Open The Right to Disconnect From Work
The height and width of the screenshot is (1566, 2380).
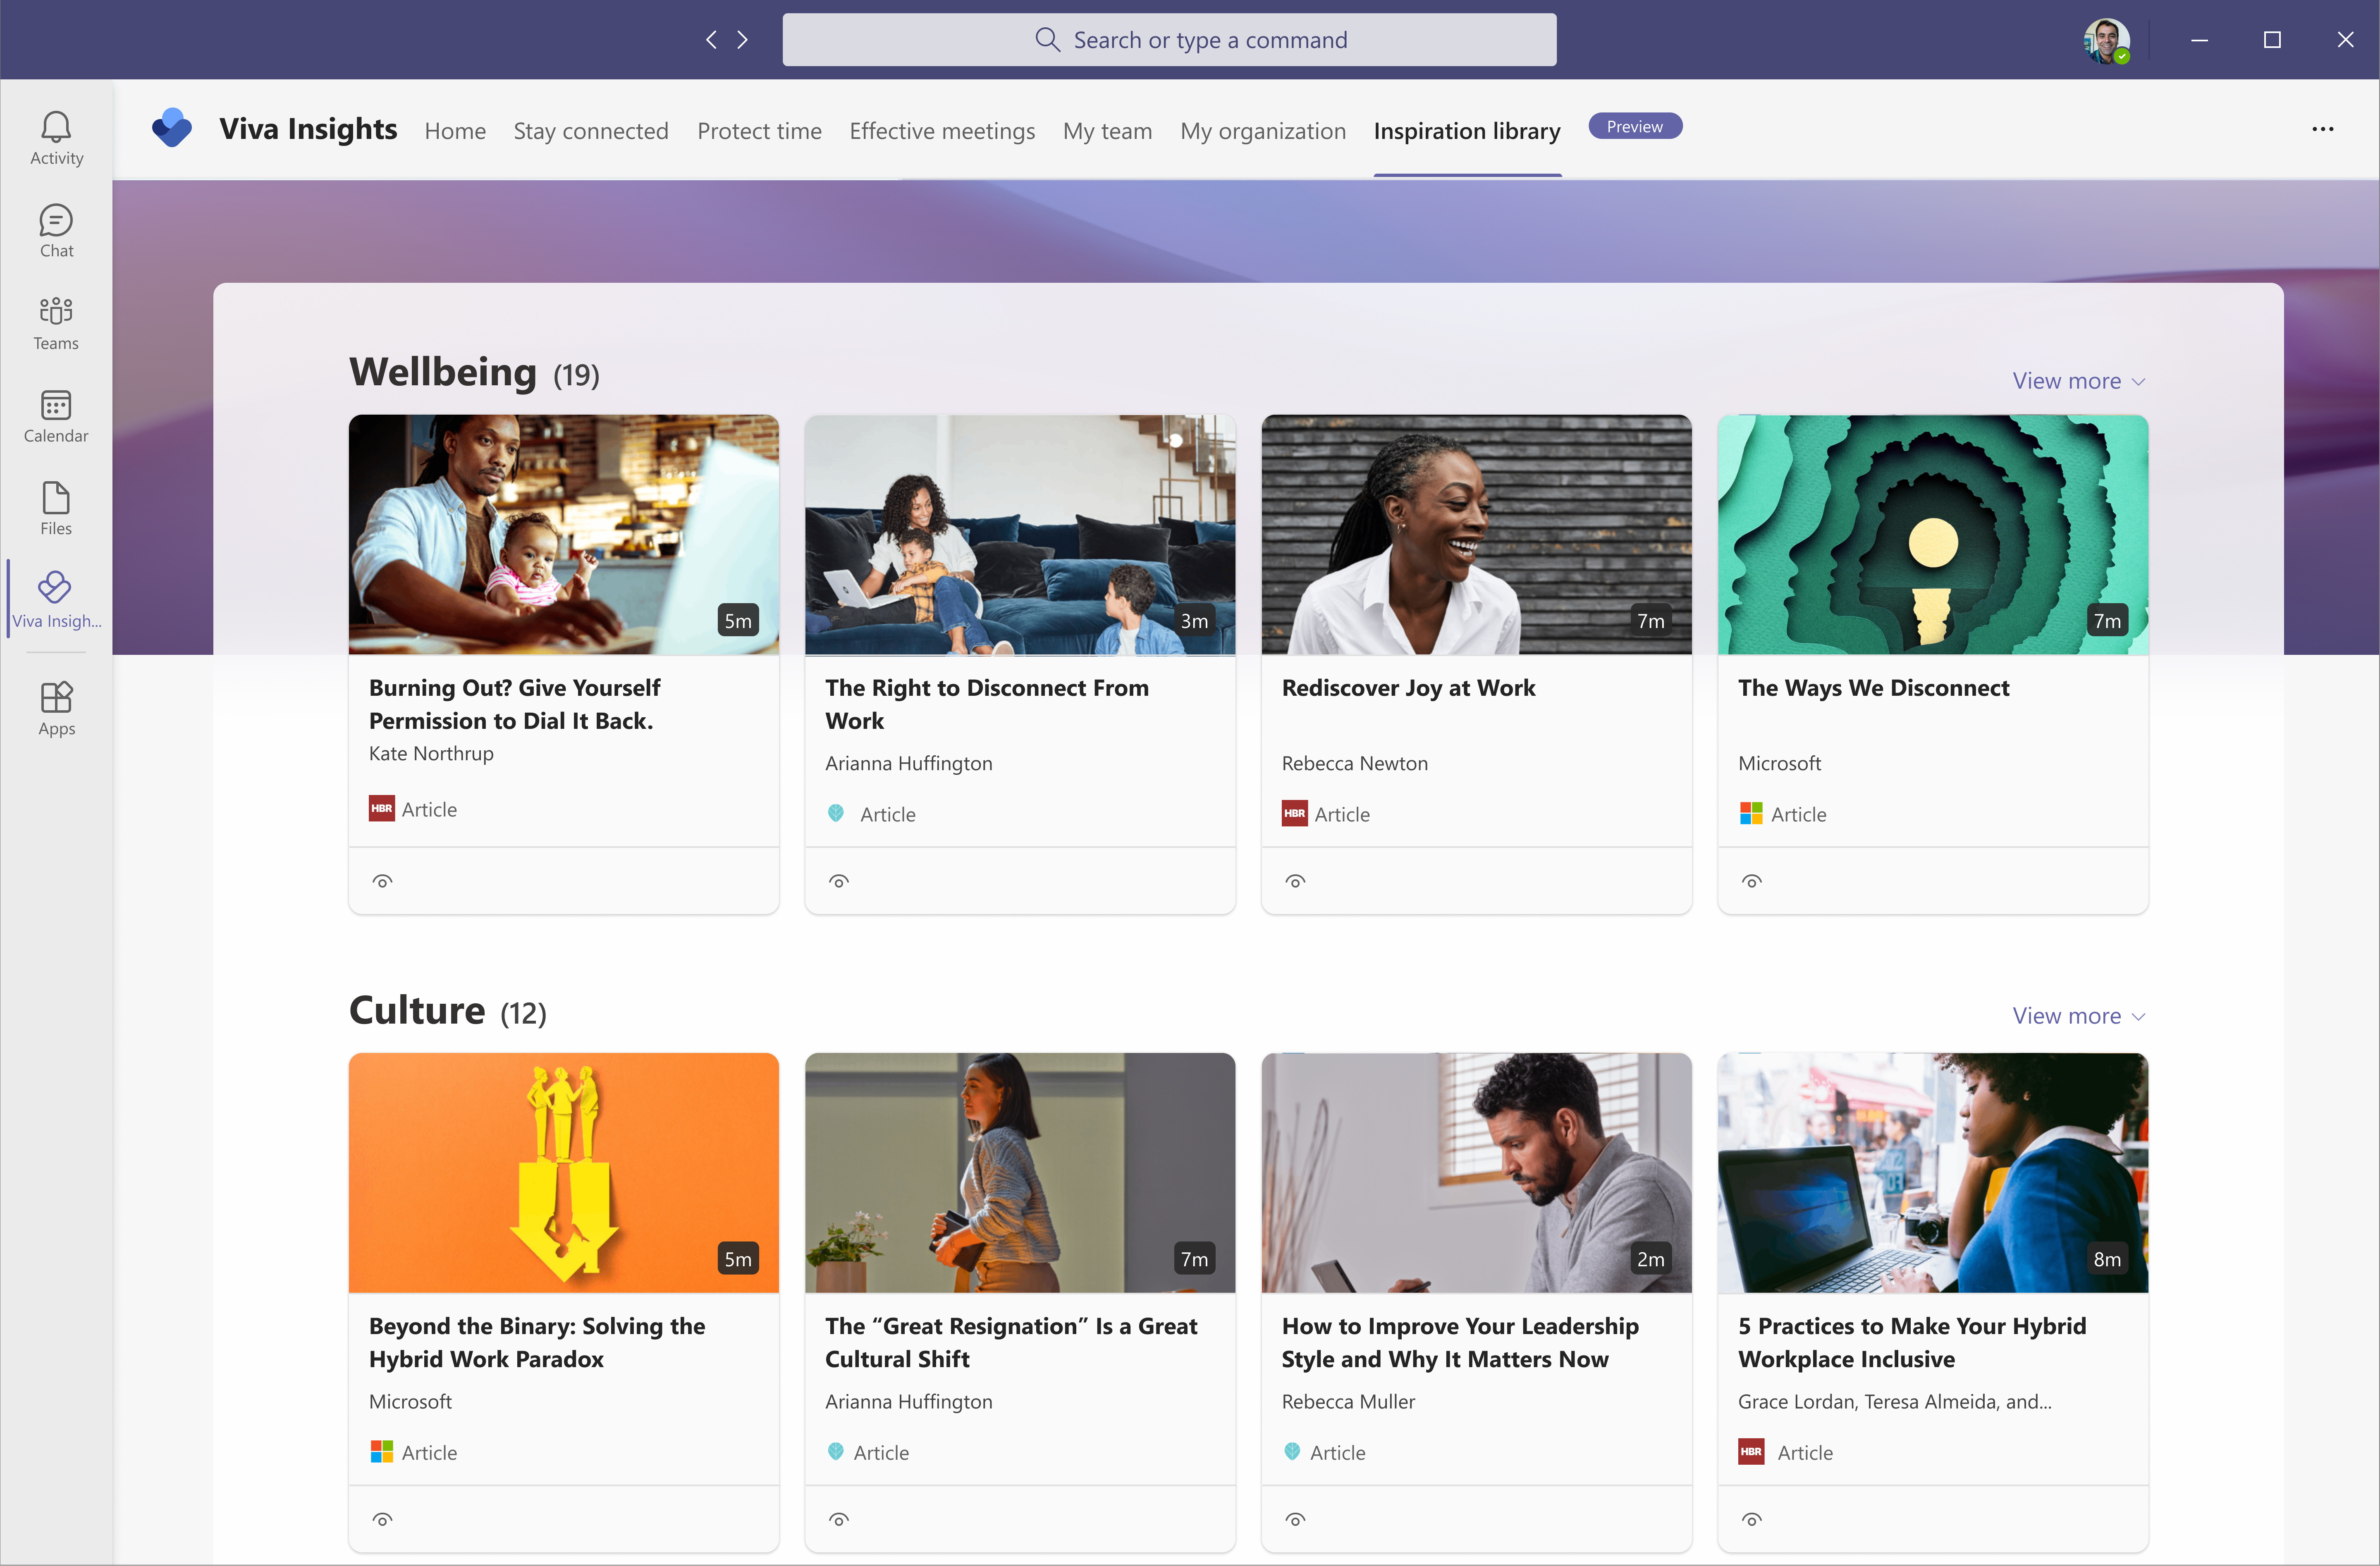(x=986, y=704)
